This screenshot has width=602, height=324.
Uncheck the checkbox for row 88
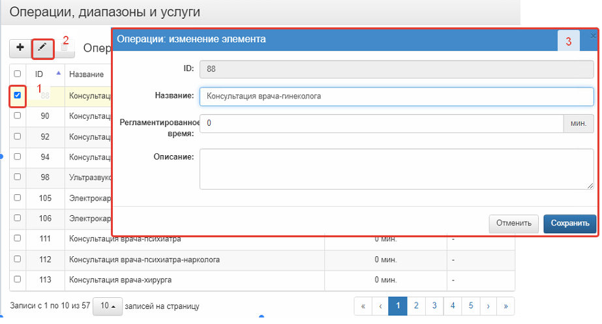[x=18, y=96]
